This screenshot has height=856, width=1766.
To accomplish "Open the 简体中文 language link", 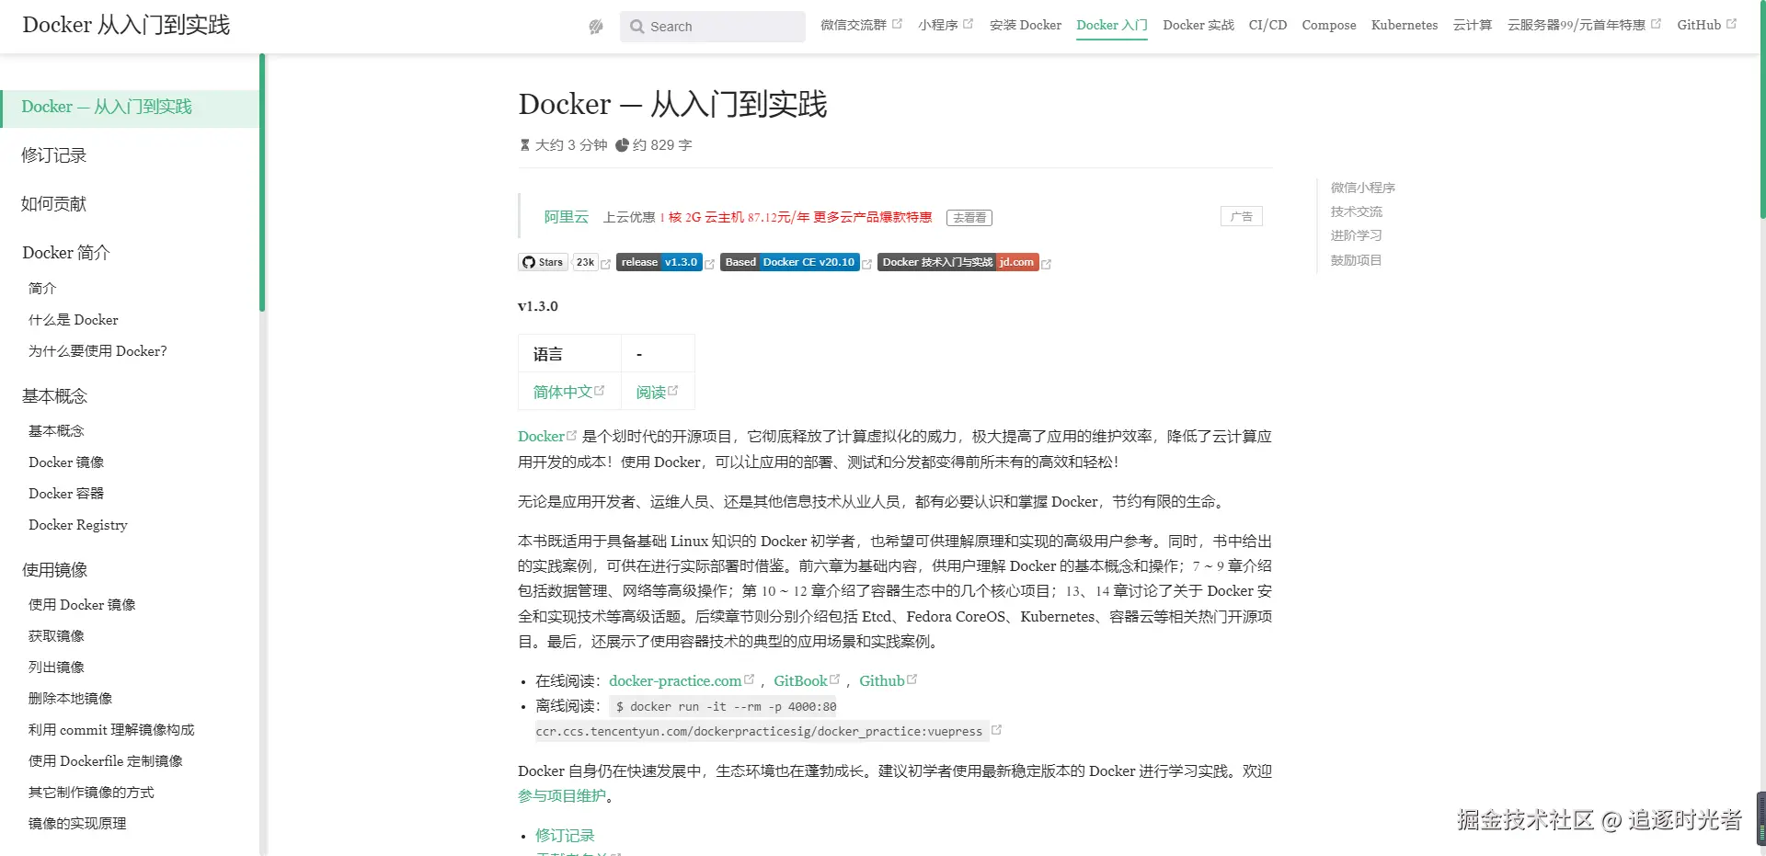I will 568,393.
